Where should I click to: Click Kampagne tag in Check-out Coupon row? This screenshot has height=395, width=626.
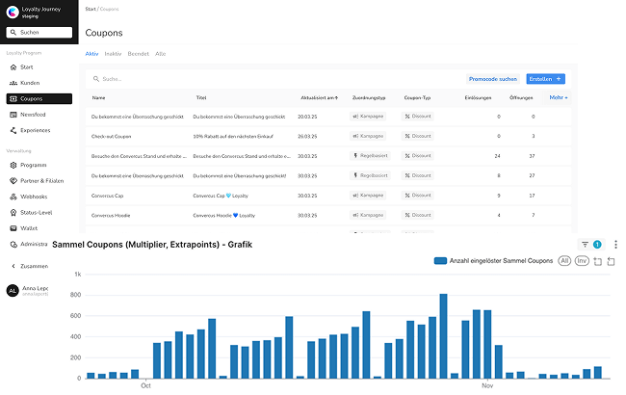pyautogui.click(x=368, y=136)
